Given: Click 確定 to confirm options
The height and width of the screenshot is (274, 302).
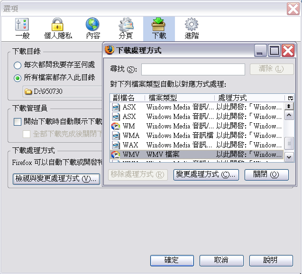Looking at the screenshot, I should tap(172, 260).
